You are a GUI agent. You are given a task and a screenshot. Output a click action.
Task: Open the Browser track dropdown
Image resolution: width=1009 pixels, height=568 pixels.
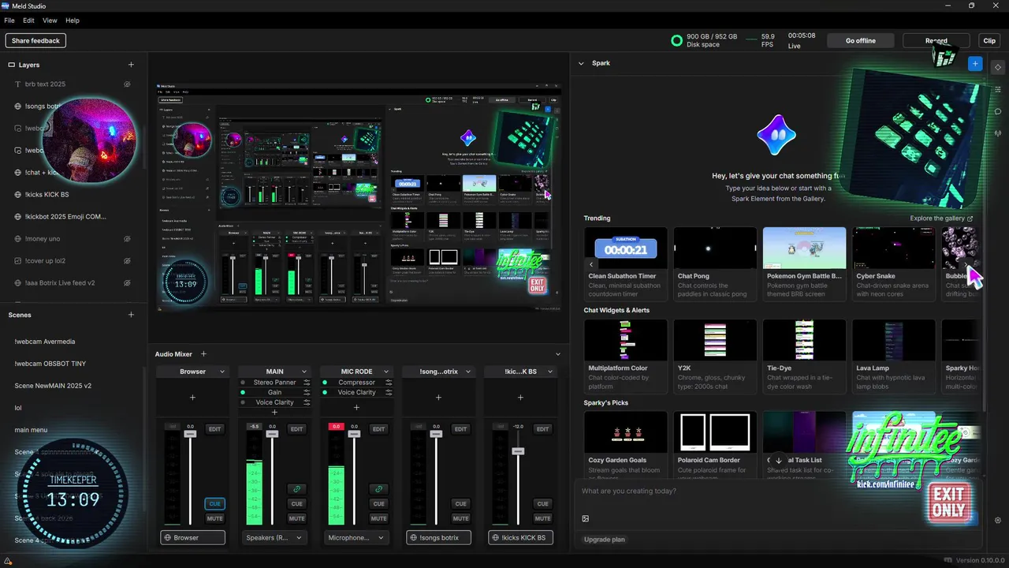point(222,372)
